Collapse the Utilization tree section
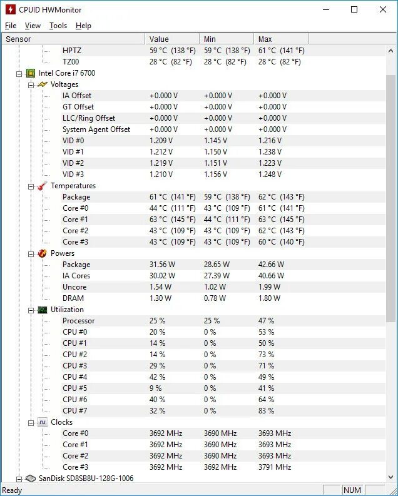This screenshot has height=496, width=398. point(31,310)
